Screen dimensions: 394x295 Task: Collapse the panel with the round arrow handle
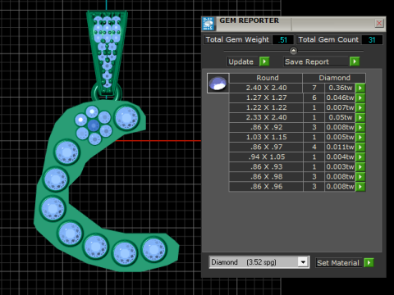coord(293,51)
